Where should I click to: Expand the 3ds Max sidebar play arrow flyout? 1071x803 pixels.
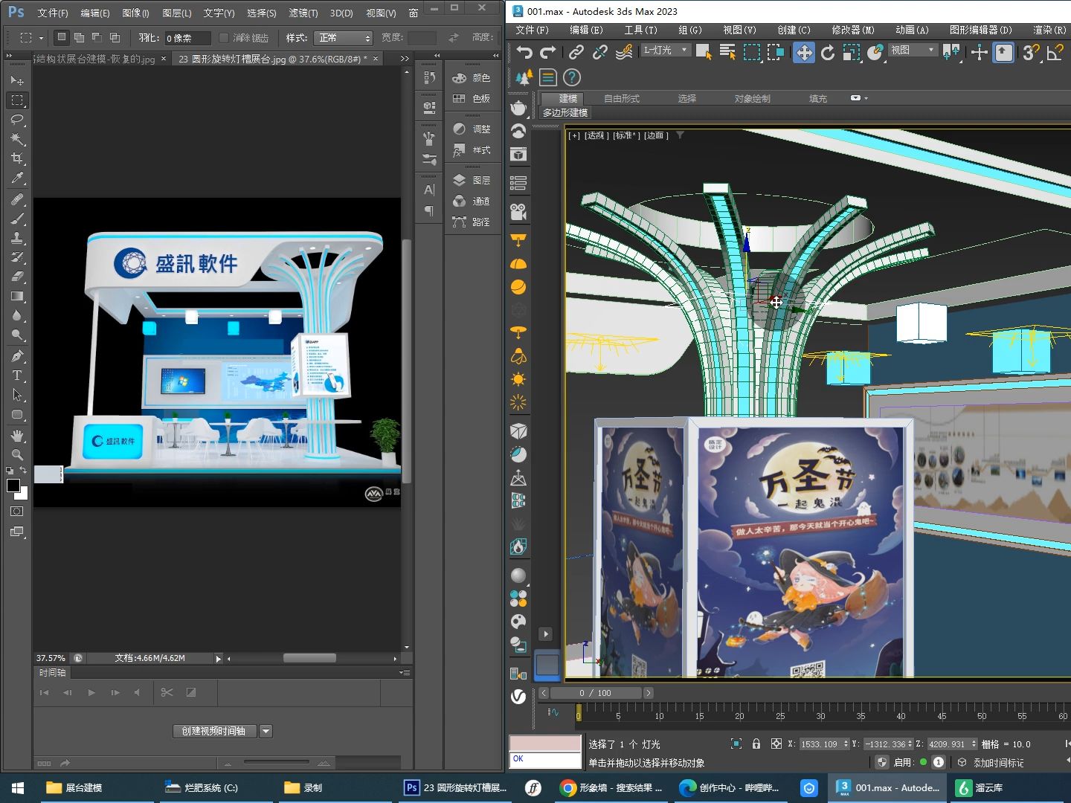546,634
